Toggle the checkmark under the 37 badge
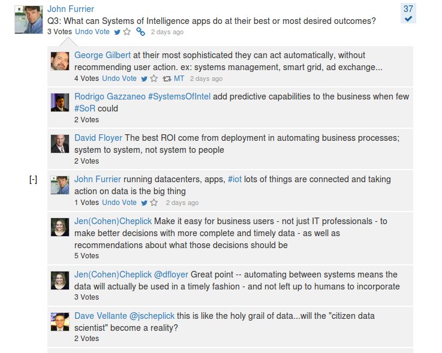Image resolution: width=442 pixels, height=353 pixels. 408,19
